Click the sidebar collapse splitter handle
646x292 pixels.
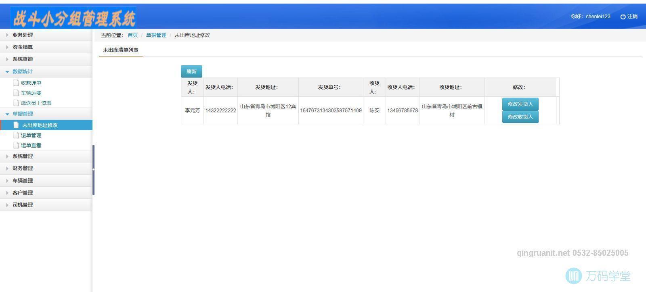point(93,170)
